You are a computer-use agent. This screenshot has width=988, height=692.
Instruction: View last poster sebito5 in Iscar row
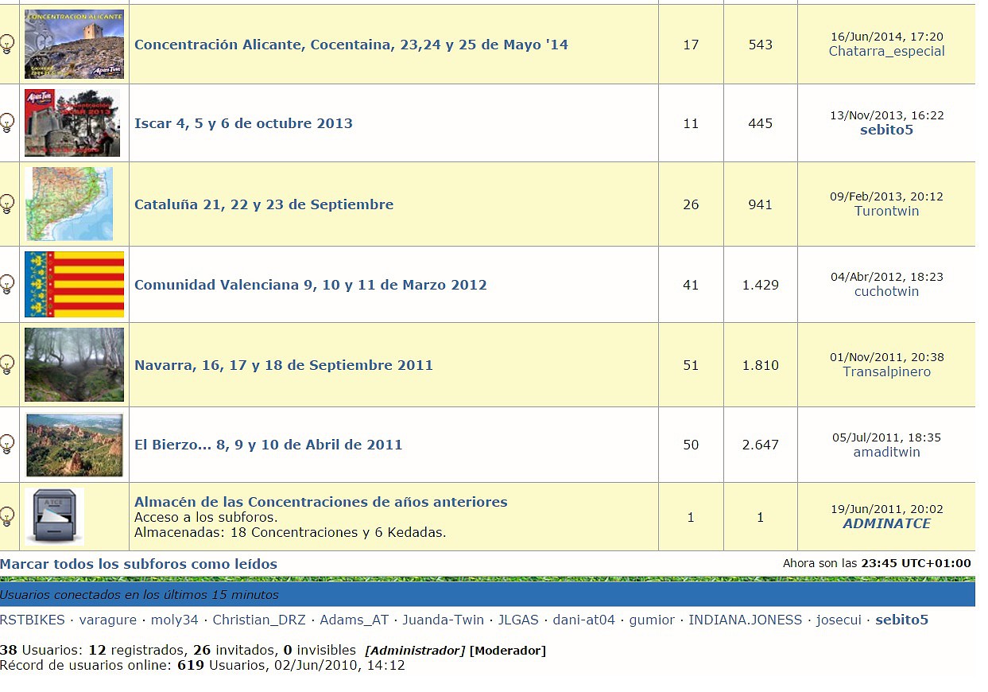886,130
